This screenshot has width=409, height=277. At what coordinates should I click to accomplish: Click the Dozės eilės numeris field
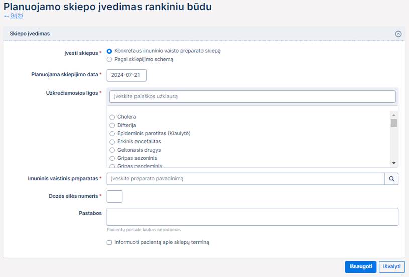coord(114,196)
